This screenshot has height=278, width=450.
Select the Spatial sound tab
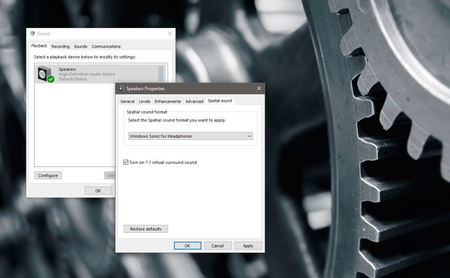[220, 100]
